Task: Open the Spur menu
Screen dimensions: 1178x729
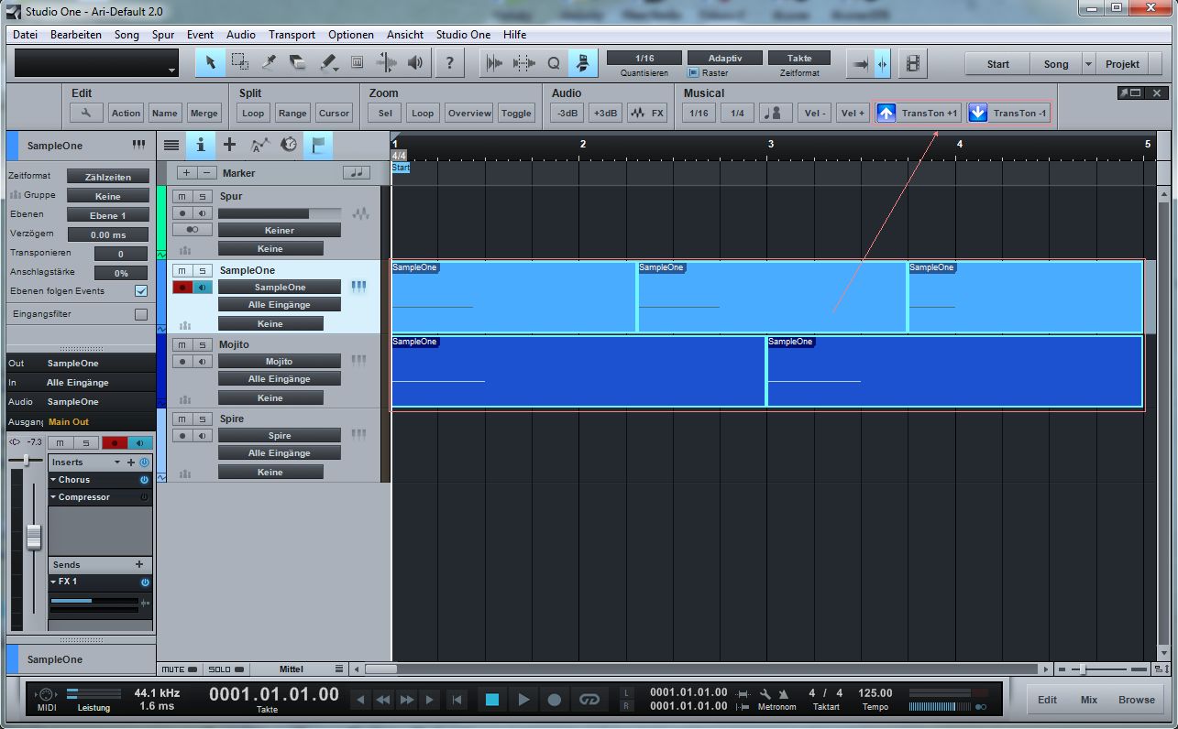Action: click(163, 35)
